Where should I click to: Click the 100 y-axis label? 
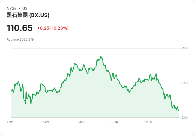(x=185, y=117)
